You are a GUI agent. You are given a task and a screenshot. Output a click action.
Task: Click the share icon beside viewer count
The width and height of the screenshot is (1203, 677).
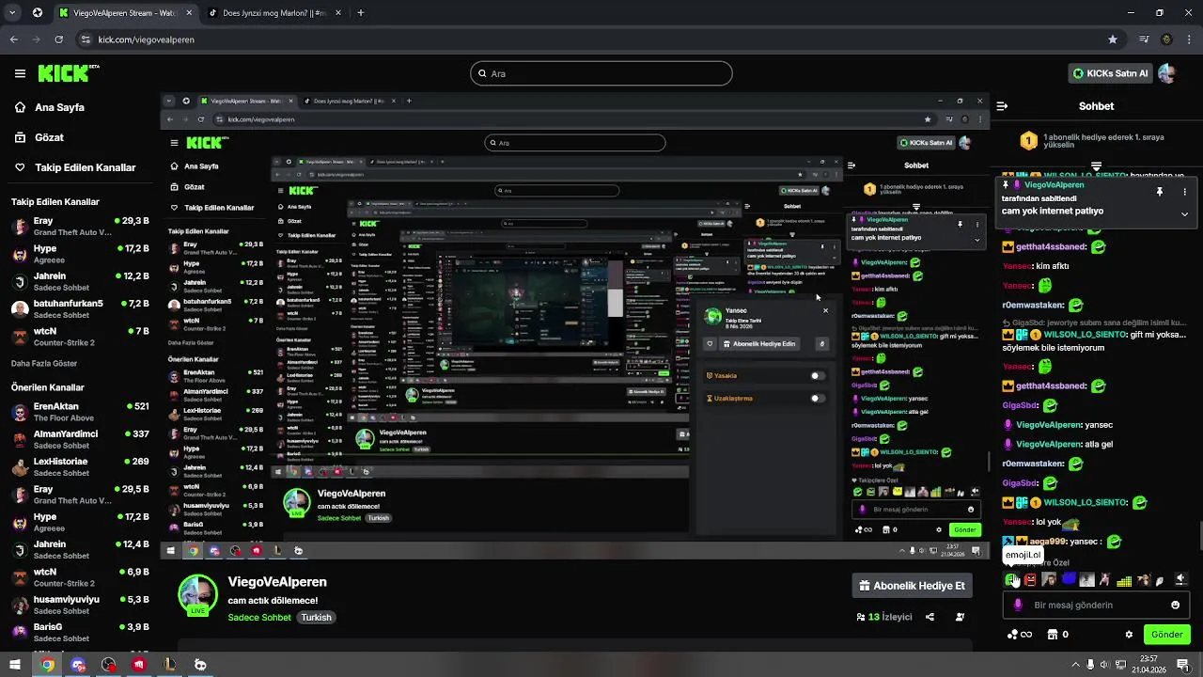(x=930, y=617)
